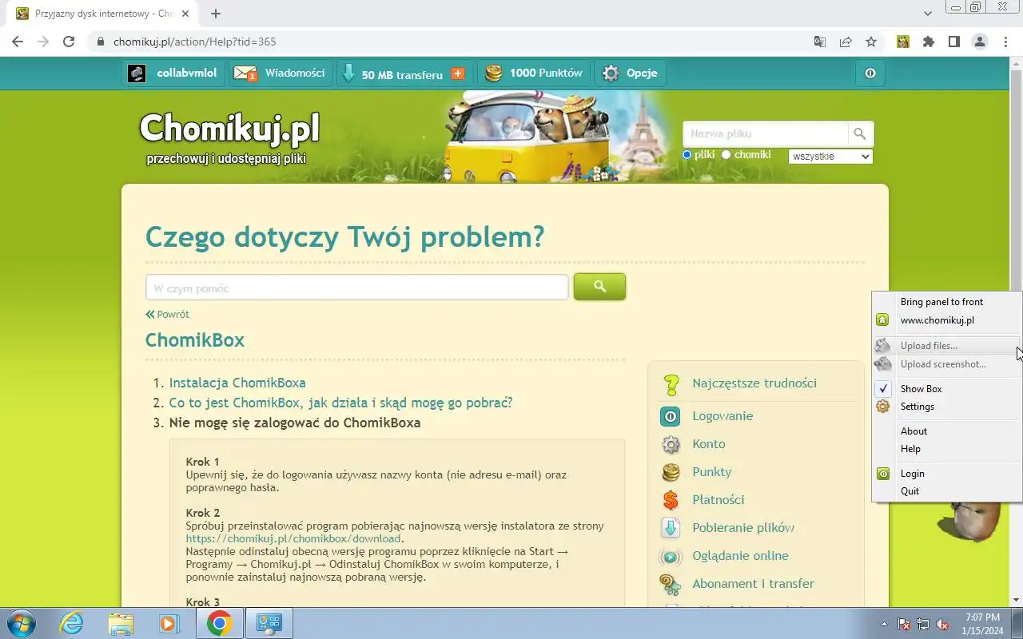The width and height of the screenshot is (1023, 639).
Task: Open the Chrome extensions puzzle icon
Action: tap(929, 42)
